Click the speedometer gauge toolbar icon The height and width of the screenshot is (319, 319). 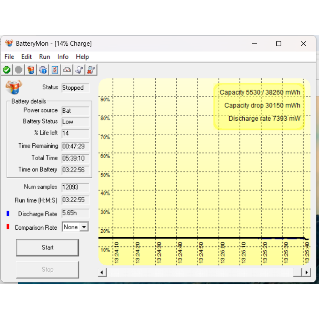67,70
